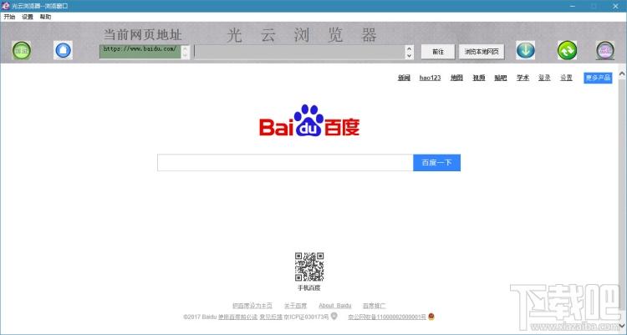Screen dimensions: 627x335
Task: Click the up arrow of the URL entry field
Action: (x=409, y=48)
